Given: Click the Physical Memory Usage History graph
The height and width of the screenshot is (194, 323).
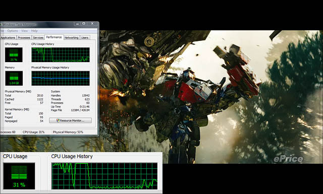Looking at the screenshot, I should 61,78.
